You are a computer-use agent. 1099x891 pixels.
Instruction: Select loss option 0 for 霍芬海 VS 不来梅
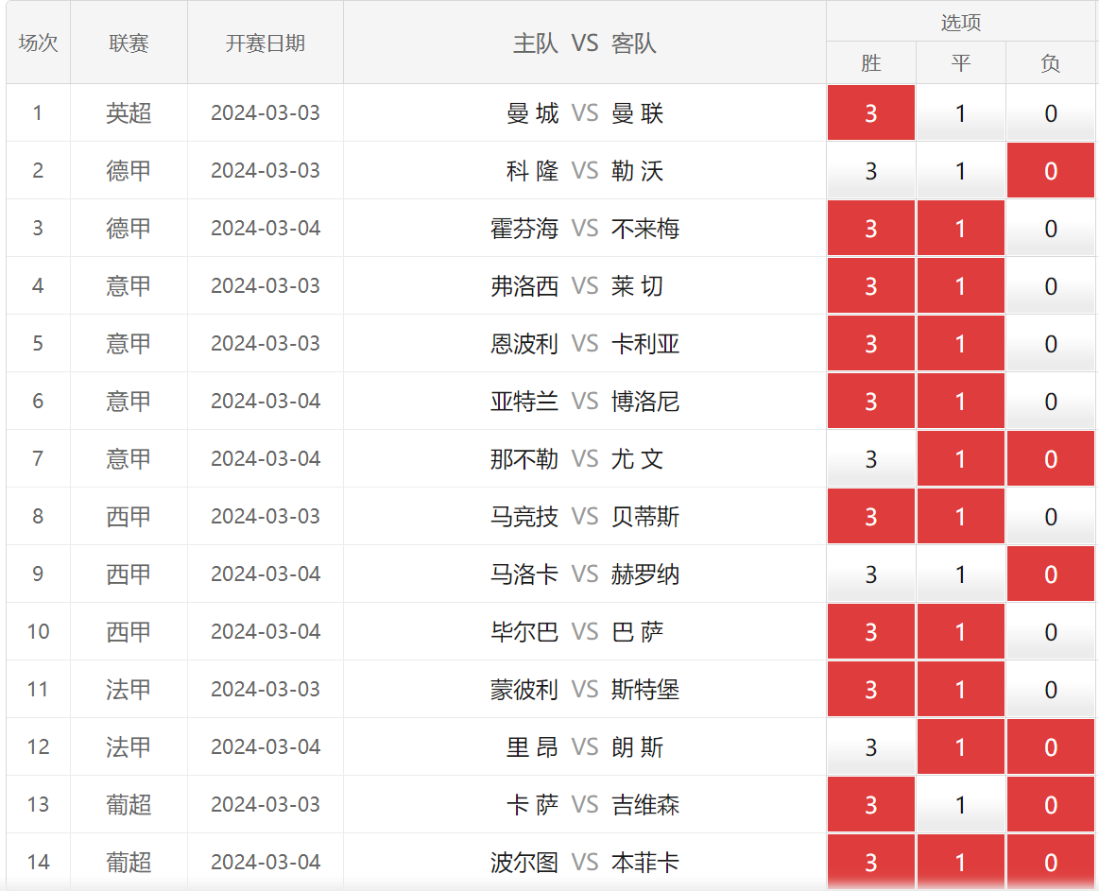tap(1050, 228)
